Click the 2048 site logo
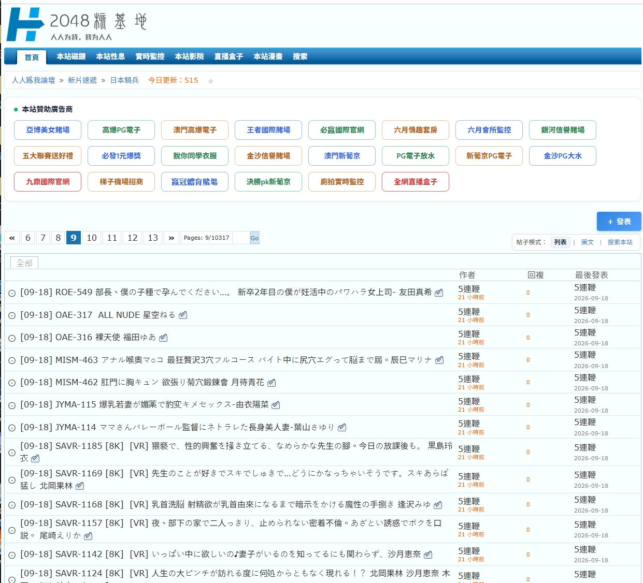 pos(77,24)
